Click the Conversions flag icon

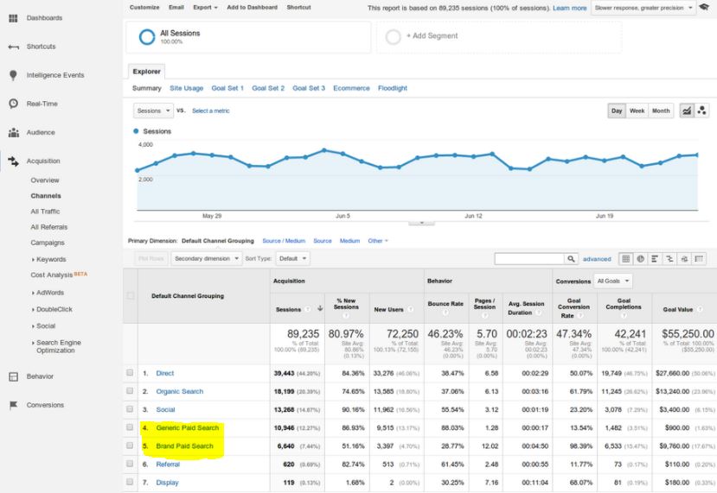click(x=13, y=405)
